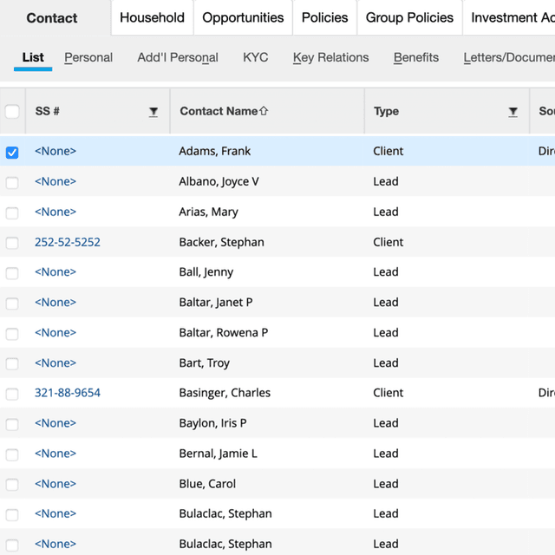Select the Benefits sub-tab

pyautogui.click(x=416, y=57)
